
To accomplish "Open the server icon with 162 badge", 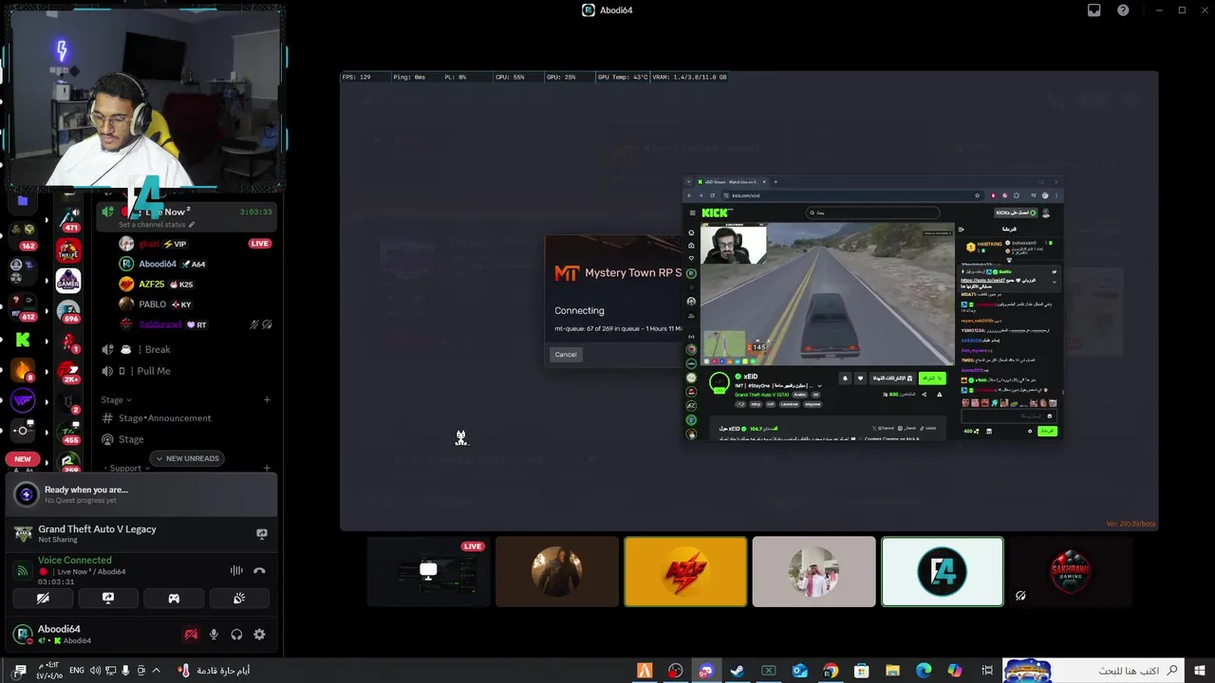I will coord(23,235).
